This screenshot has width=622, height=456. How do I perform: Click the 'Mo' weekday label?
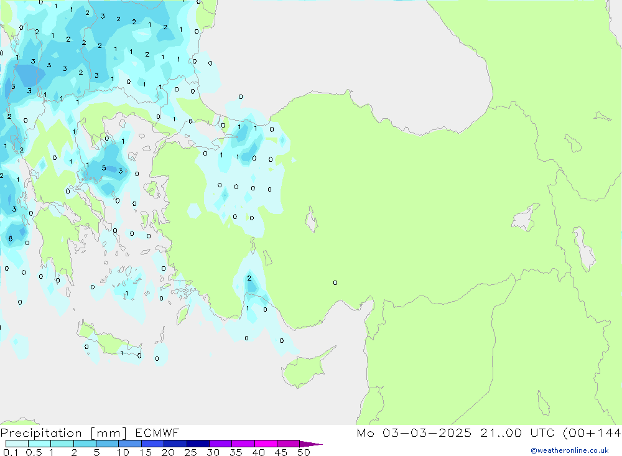(365, 433)
